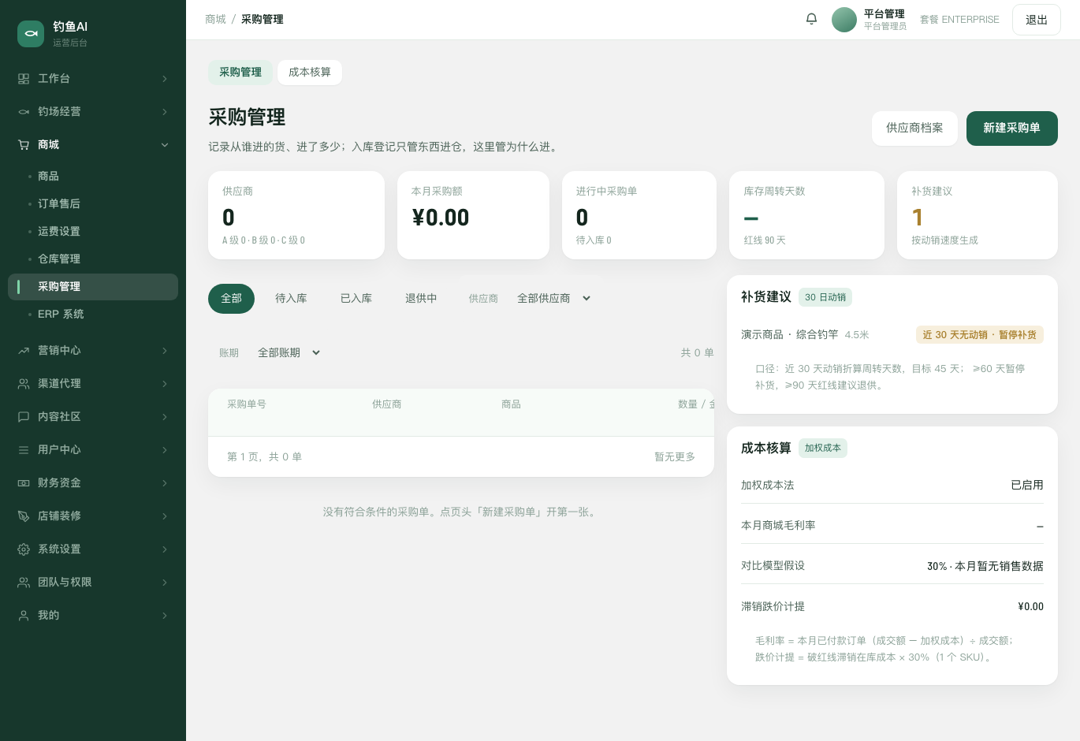
Task: Click the 新建采购单 button
Action: 1012,128
